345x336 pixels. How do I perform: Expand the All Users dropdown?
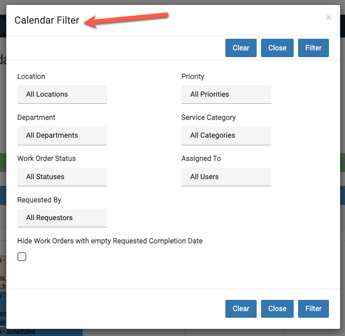tap(226, 177)
